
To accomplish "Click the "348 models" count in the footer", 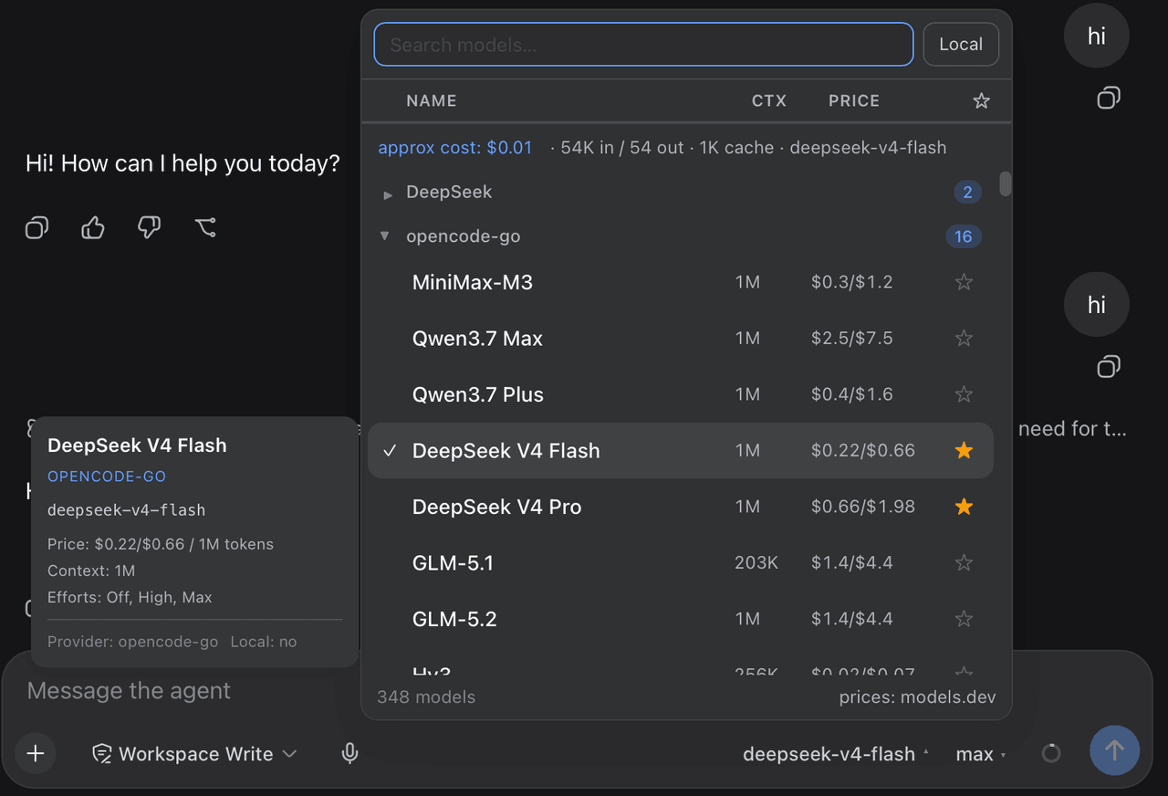I will (x=426, y=697).
